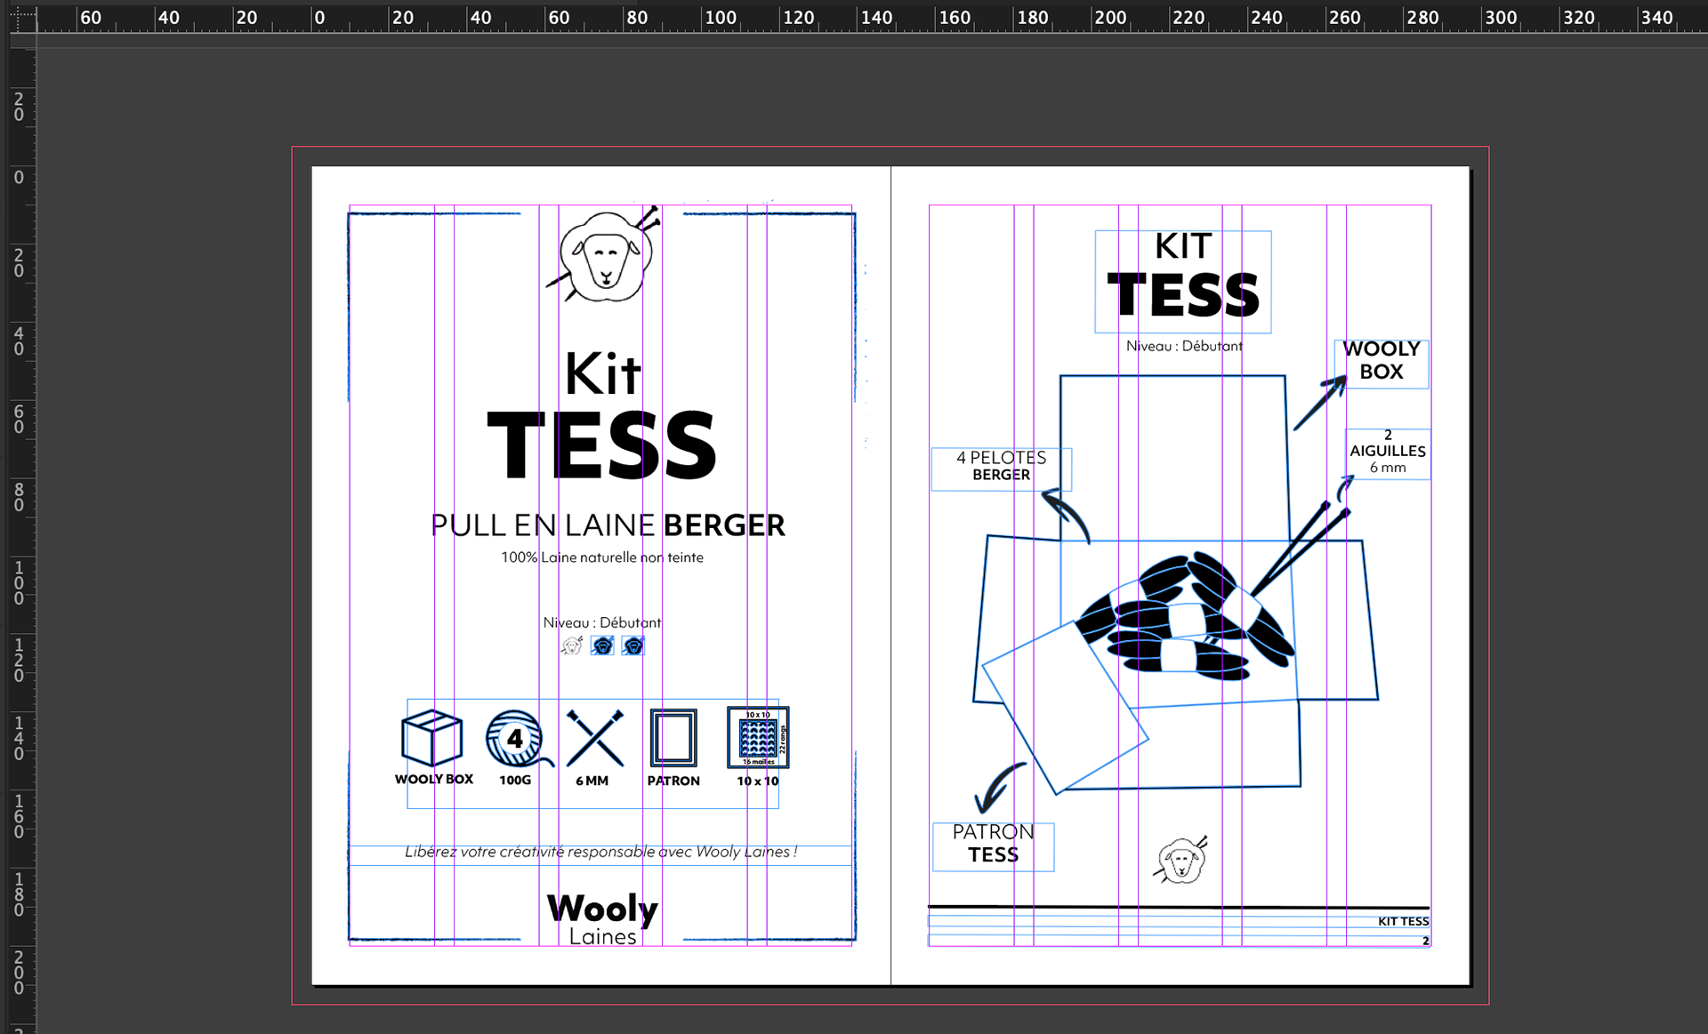
Task: Click the "10 x 10" caption
Action: (x=758, y=781)
